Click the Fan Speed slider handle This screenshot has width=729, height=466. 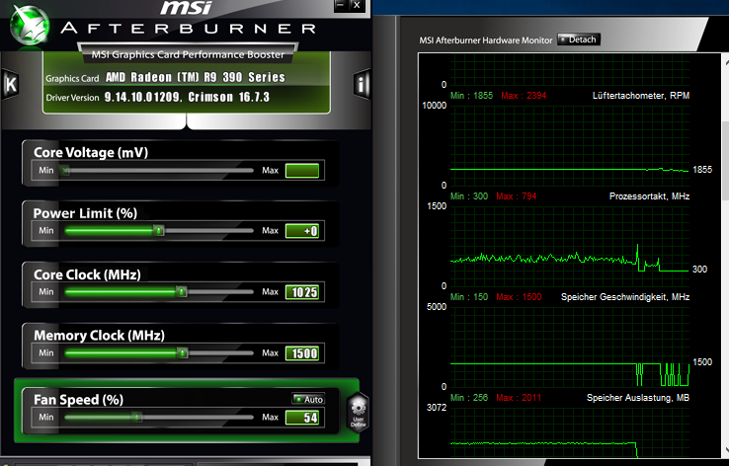[136, 418]
